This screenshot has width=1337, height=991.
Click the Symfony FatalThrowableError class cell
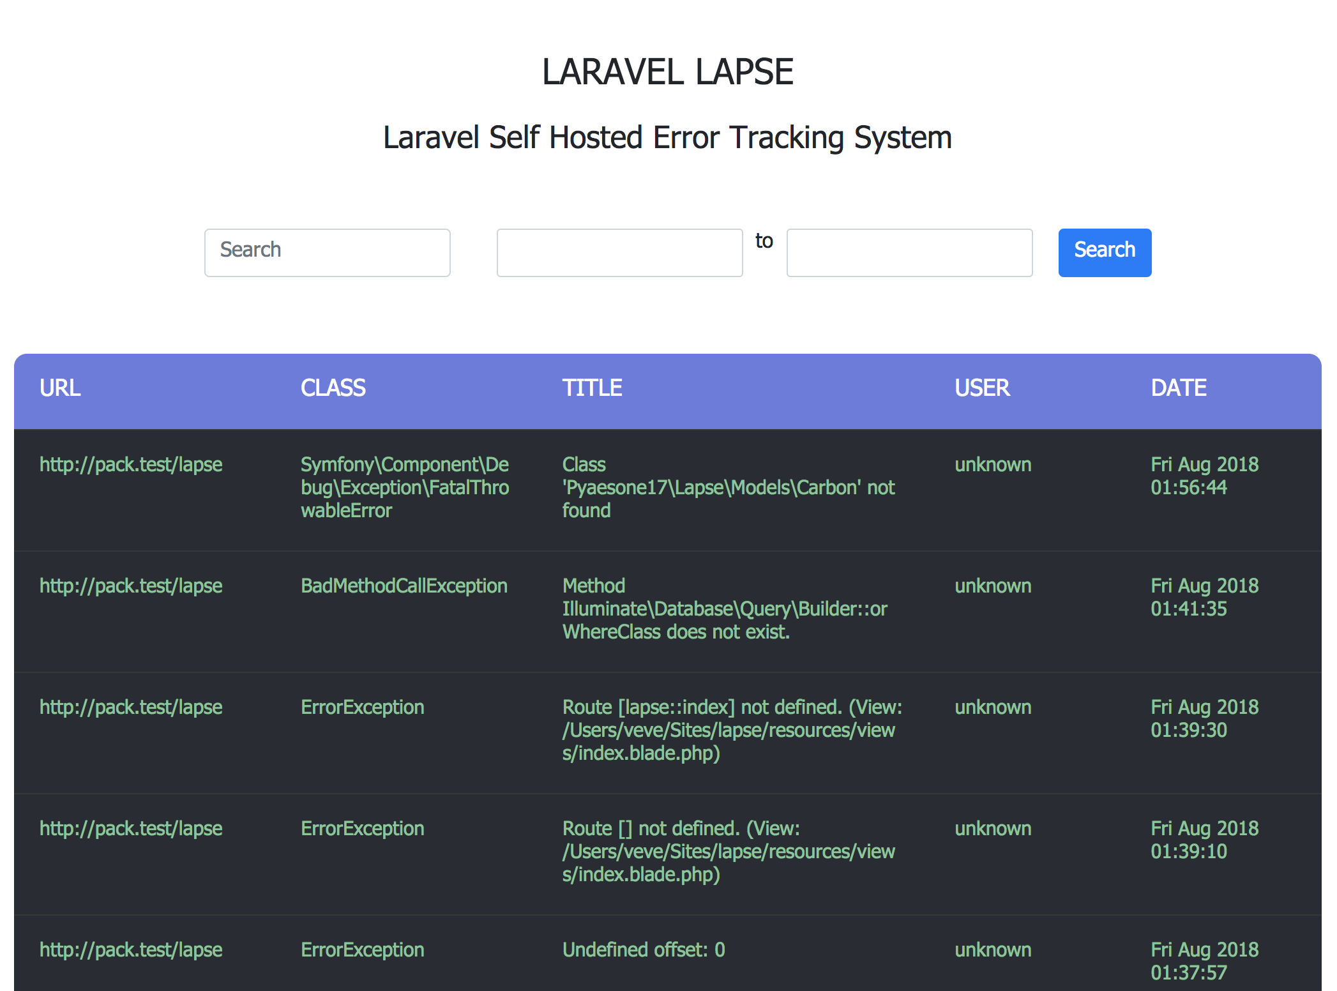pyautogui.click(x=404, y=487)
